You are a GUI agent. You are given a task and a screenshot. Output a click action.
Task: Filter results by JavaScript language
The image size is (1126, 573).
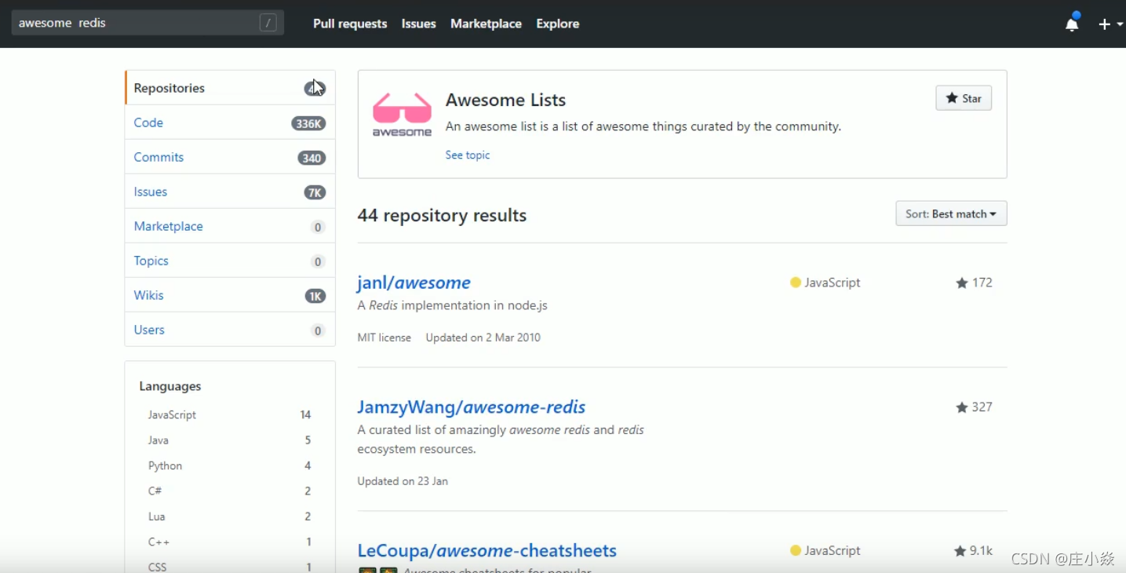pyautogui.click(x=230, y=414)
